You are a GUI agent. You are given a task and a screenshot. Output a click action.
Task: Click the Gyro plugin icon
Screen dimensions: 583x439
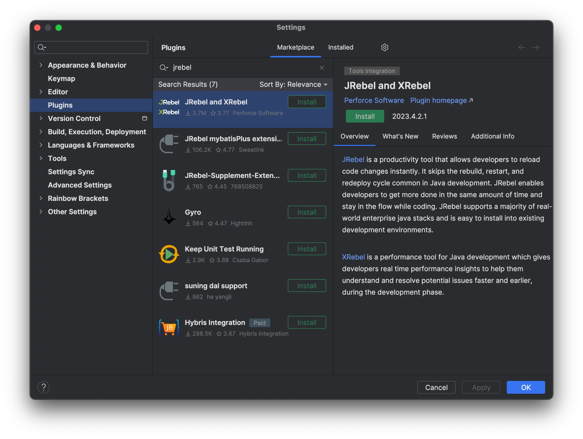coord(169,217)
